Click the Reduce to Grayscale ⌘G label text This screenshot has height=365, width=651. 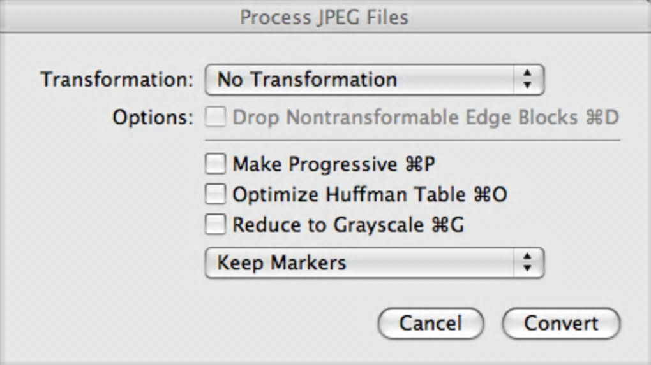coord(348,225)
